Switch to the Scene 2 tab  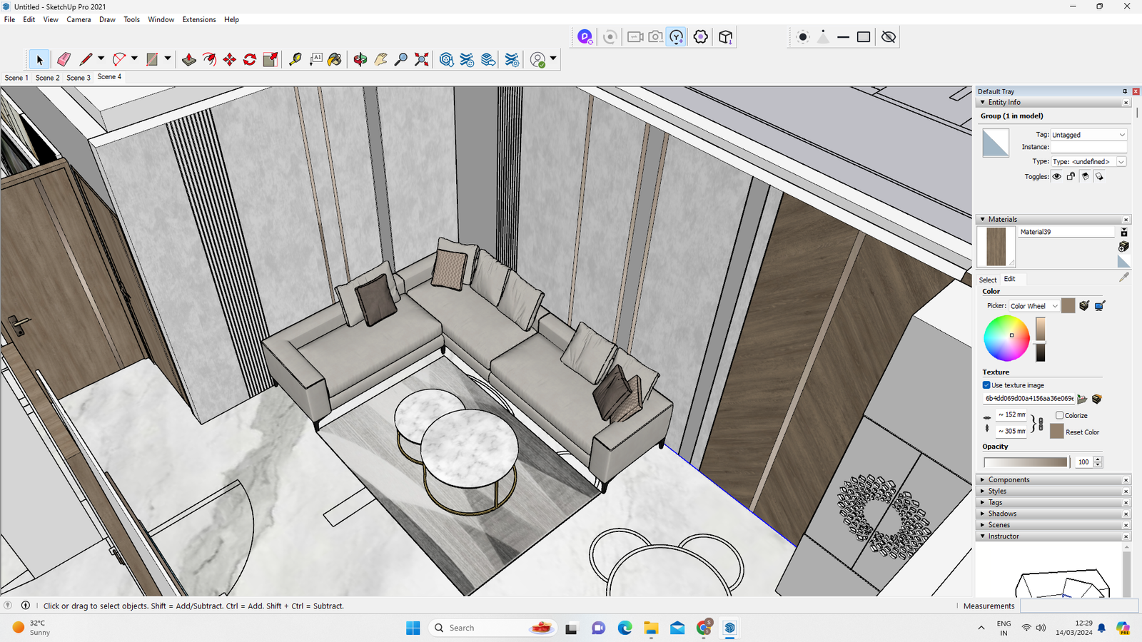pos(47,78)
